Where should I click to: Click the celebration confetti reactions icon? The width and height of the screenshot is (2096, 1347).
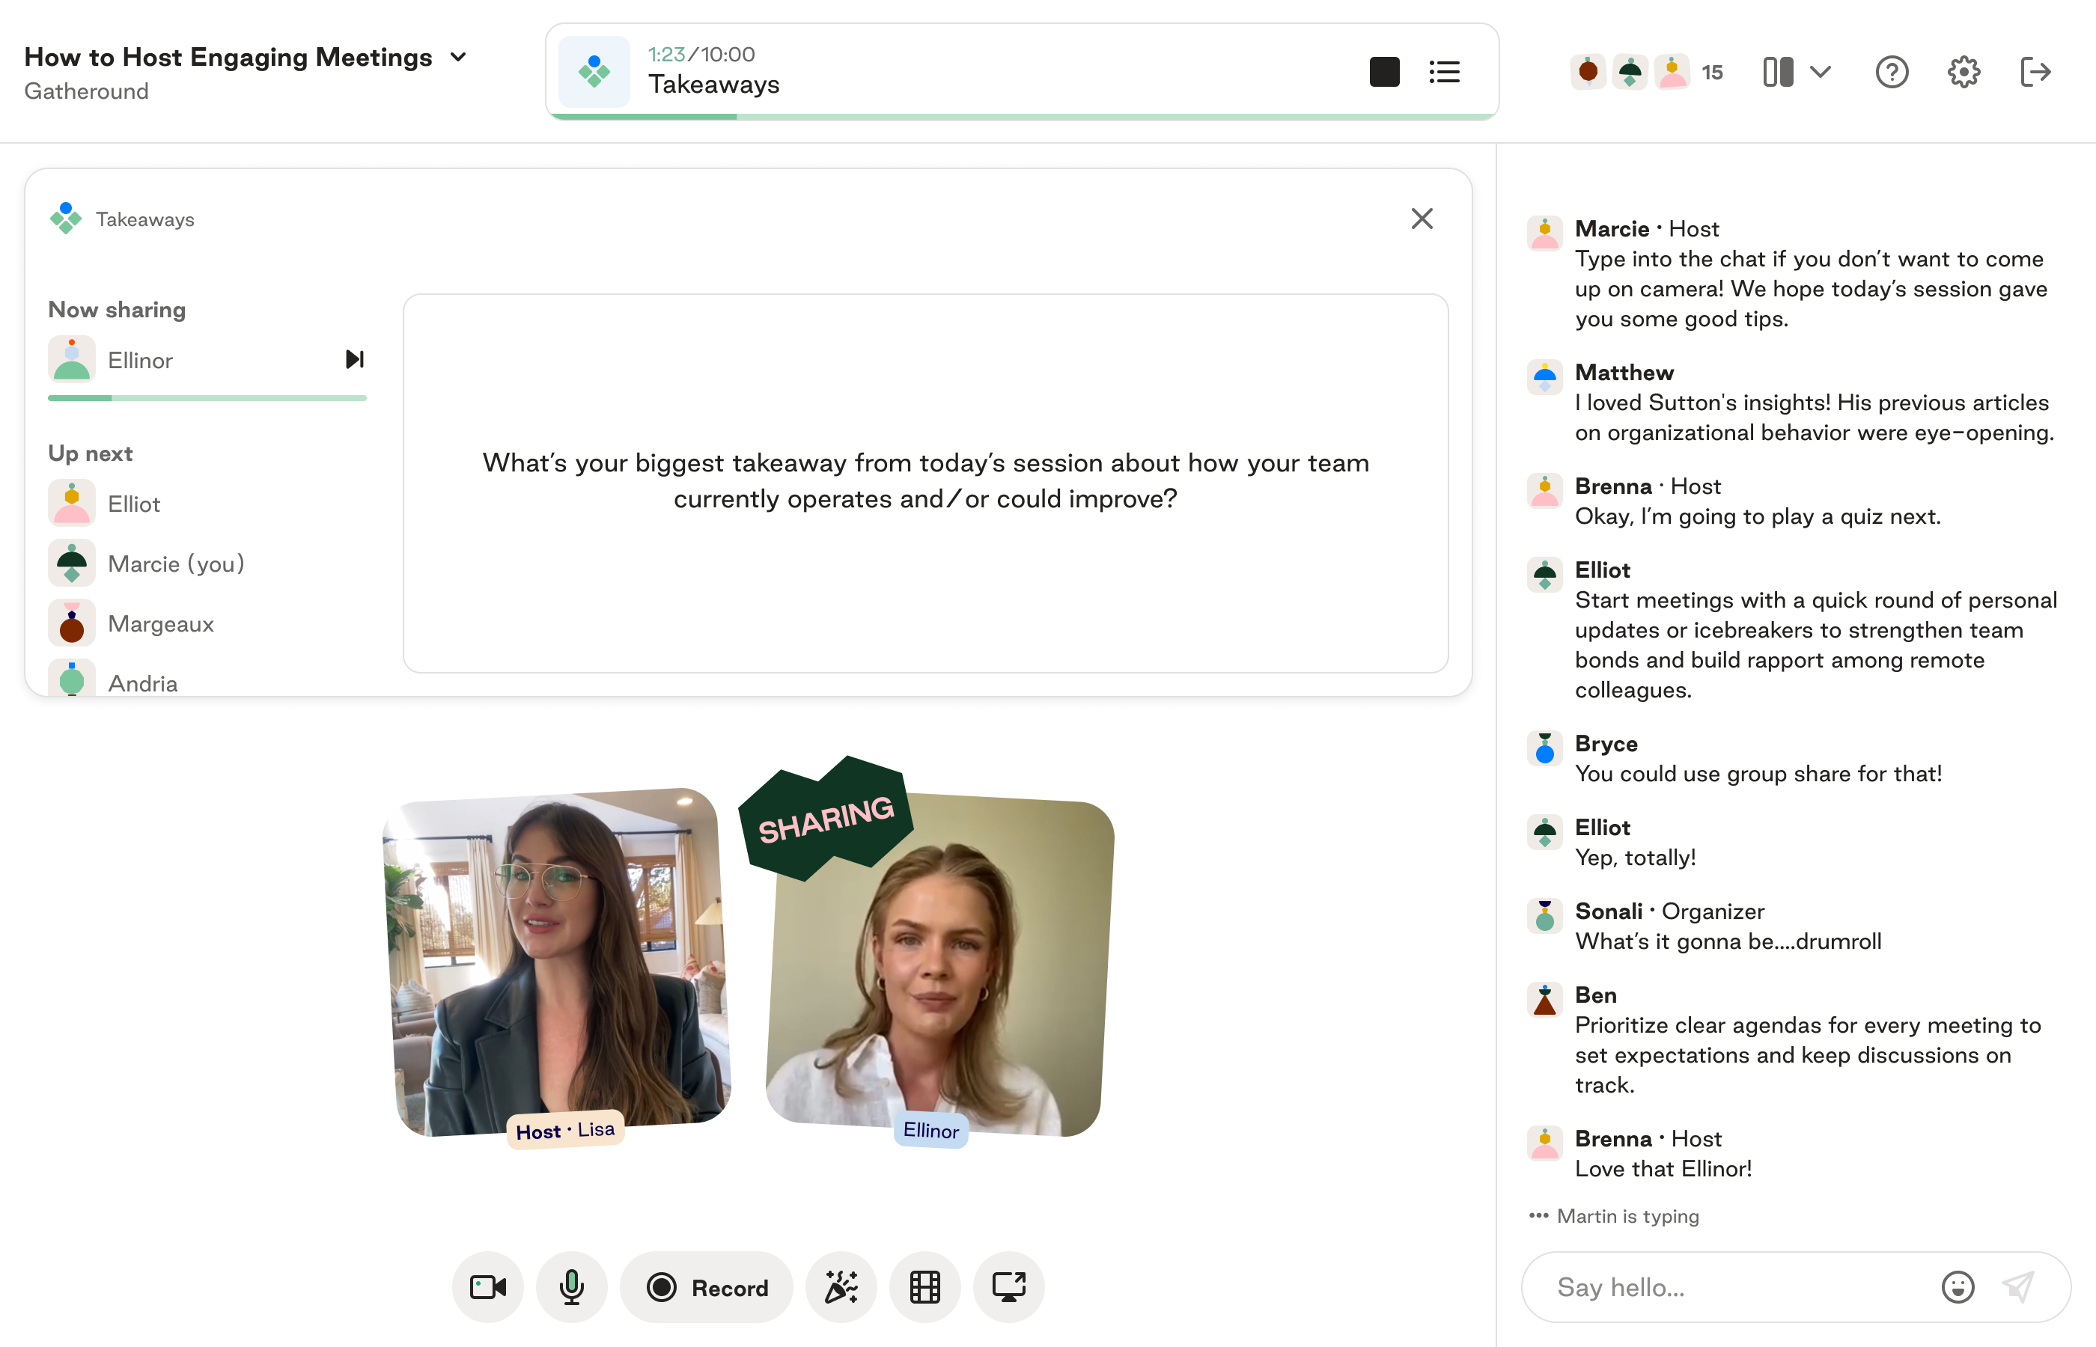(x=841, y=1286)
